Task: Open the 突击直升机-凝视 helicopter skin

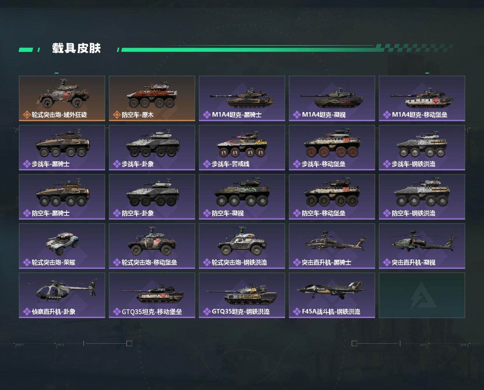Action: [422, 246]
